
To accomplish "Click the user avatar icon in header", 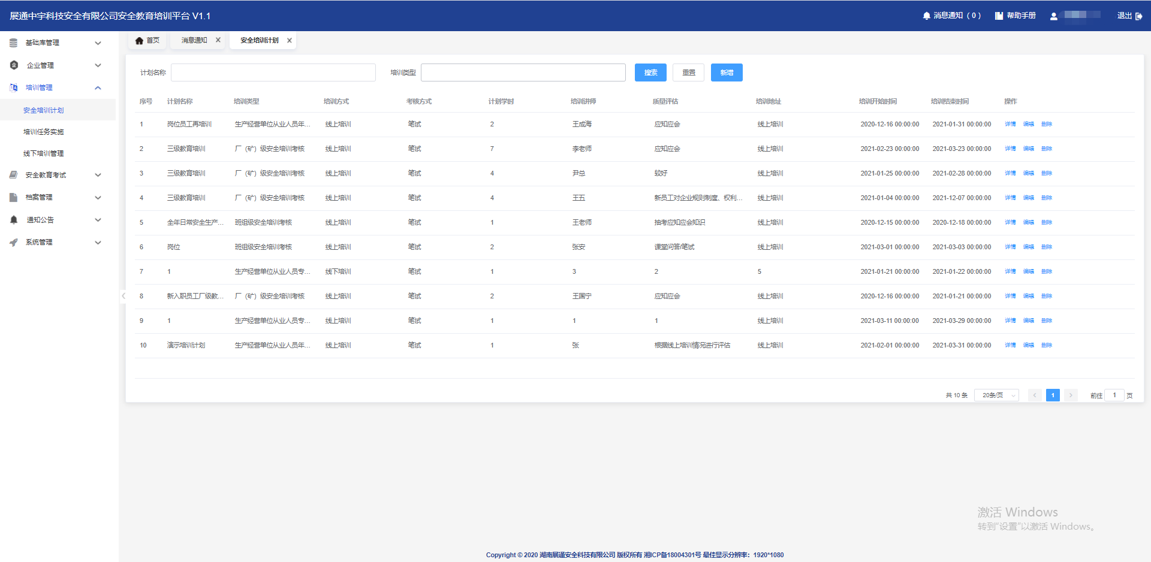I will (x=1053, y=16).
